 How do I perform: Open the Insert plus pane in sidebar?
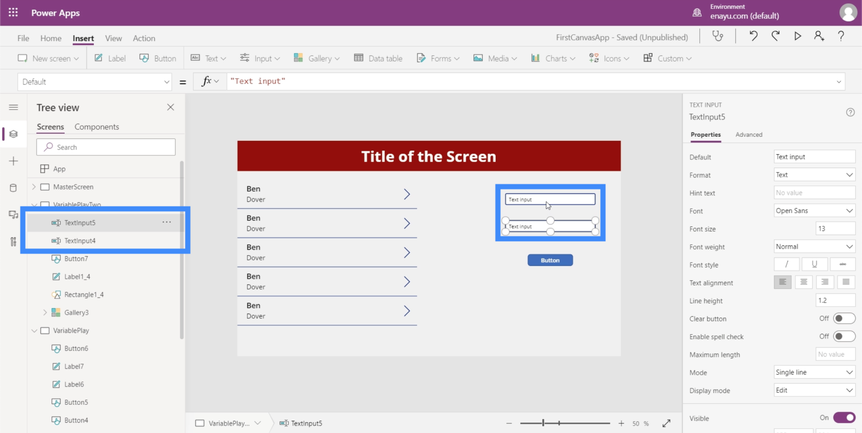coord(13,161)
